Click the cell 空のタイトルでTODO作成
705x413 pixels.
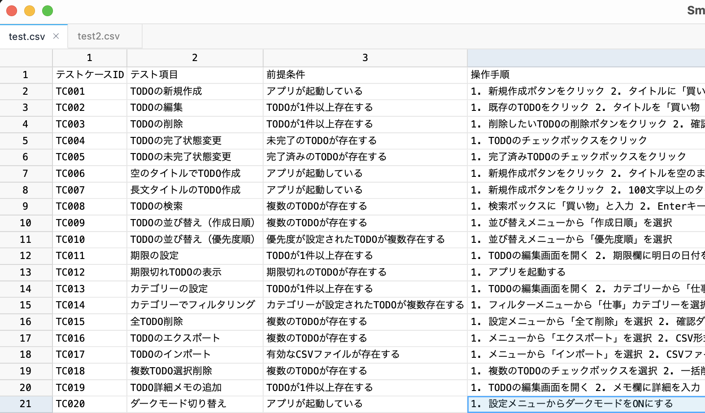click(x=195, y=174)
